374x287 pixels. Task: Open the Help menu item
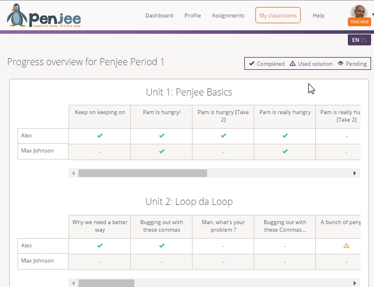click(319, 16)
